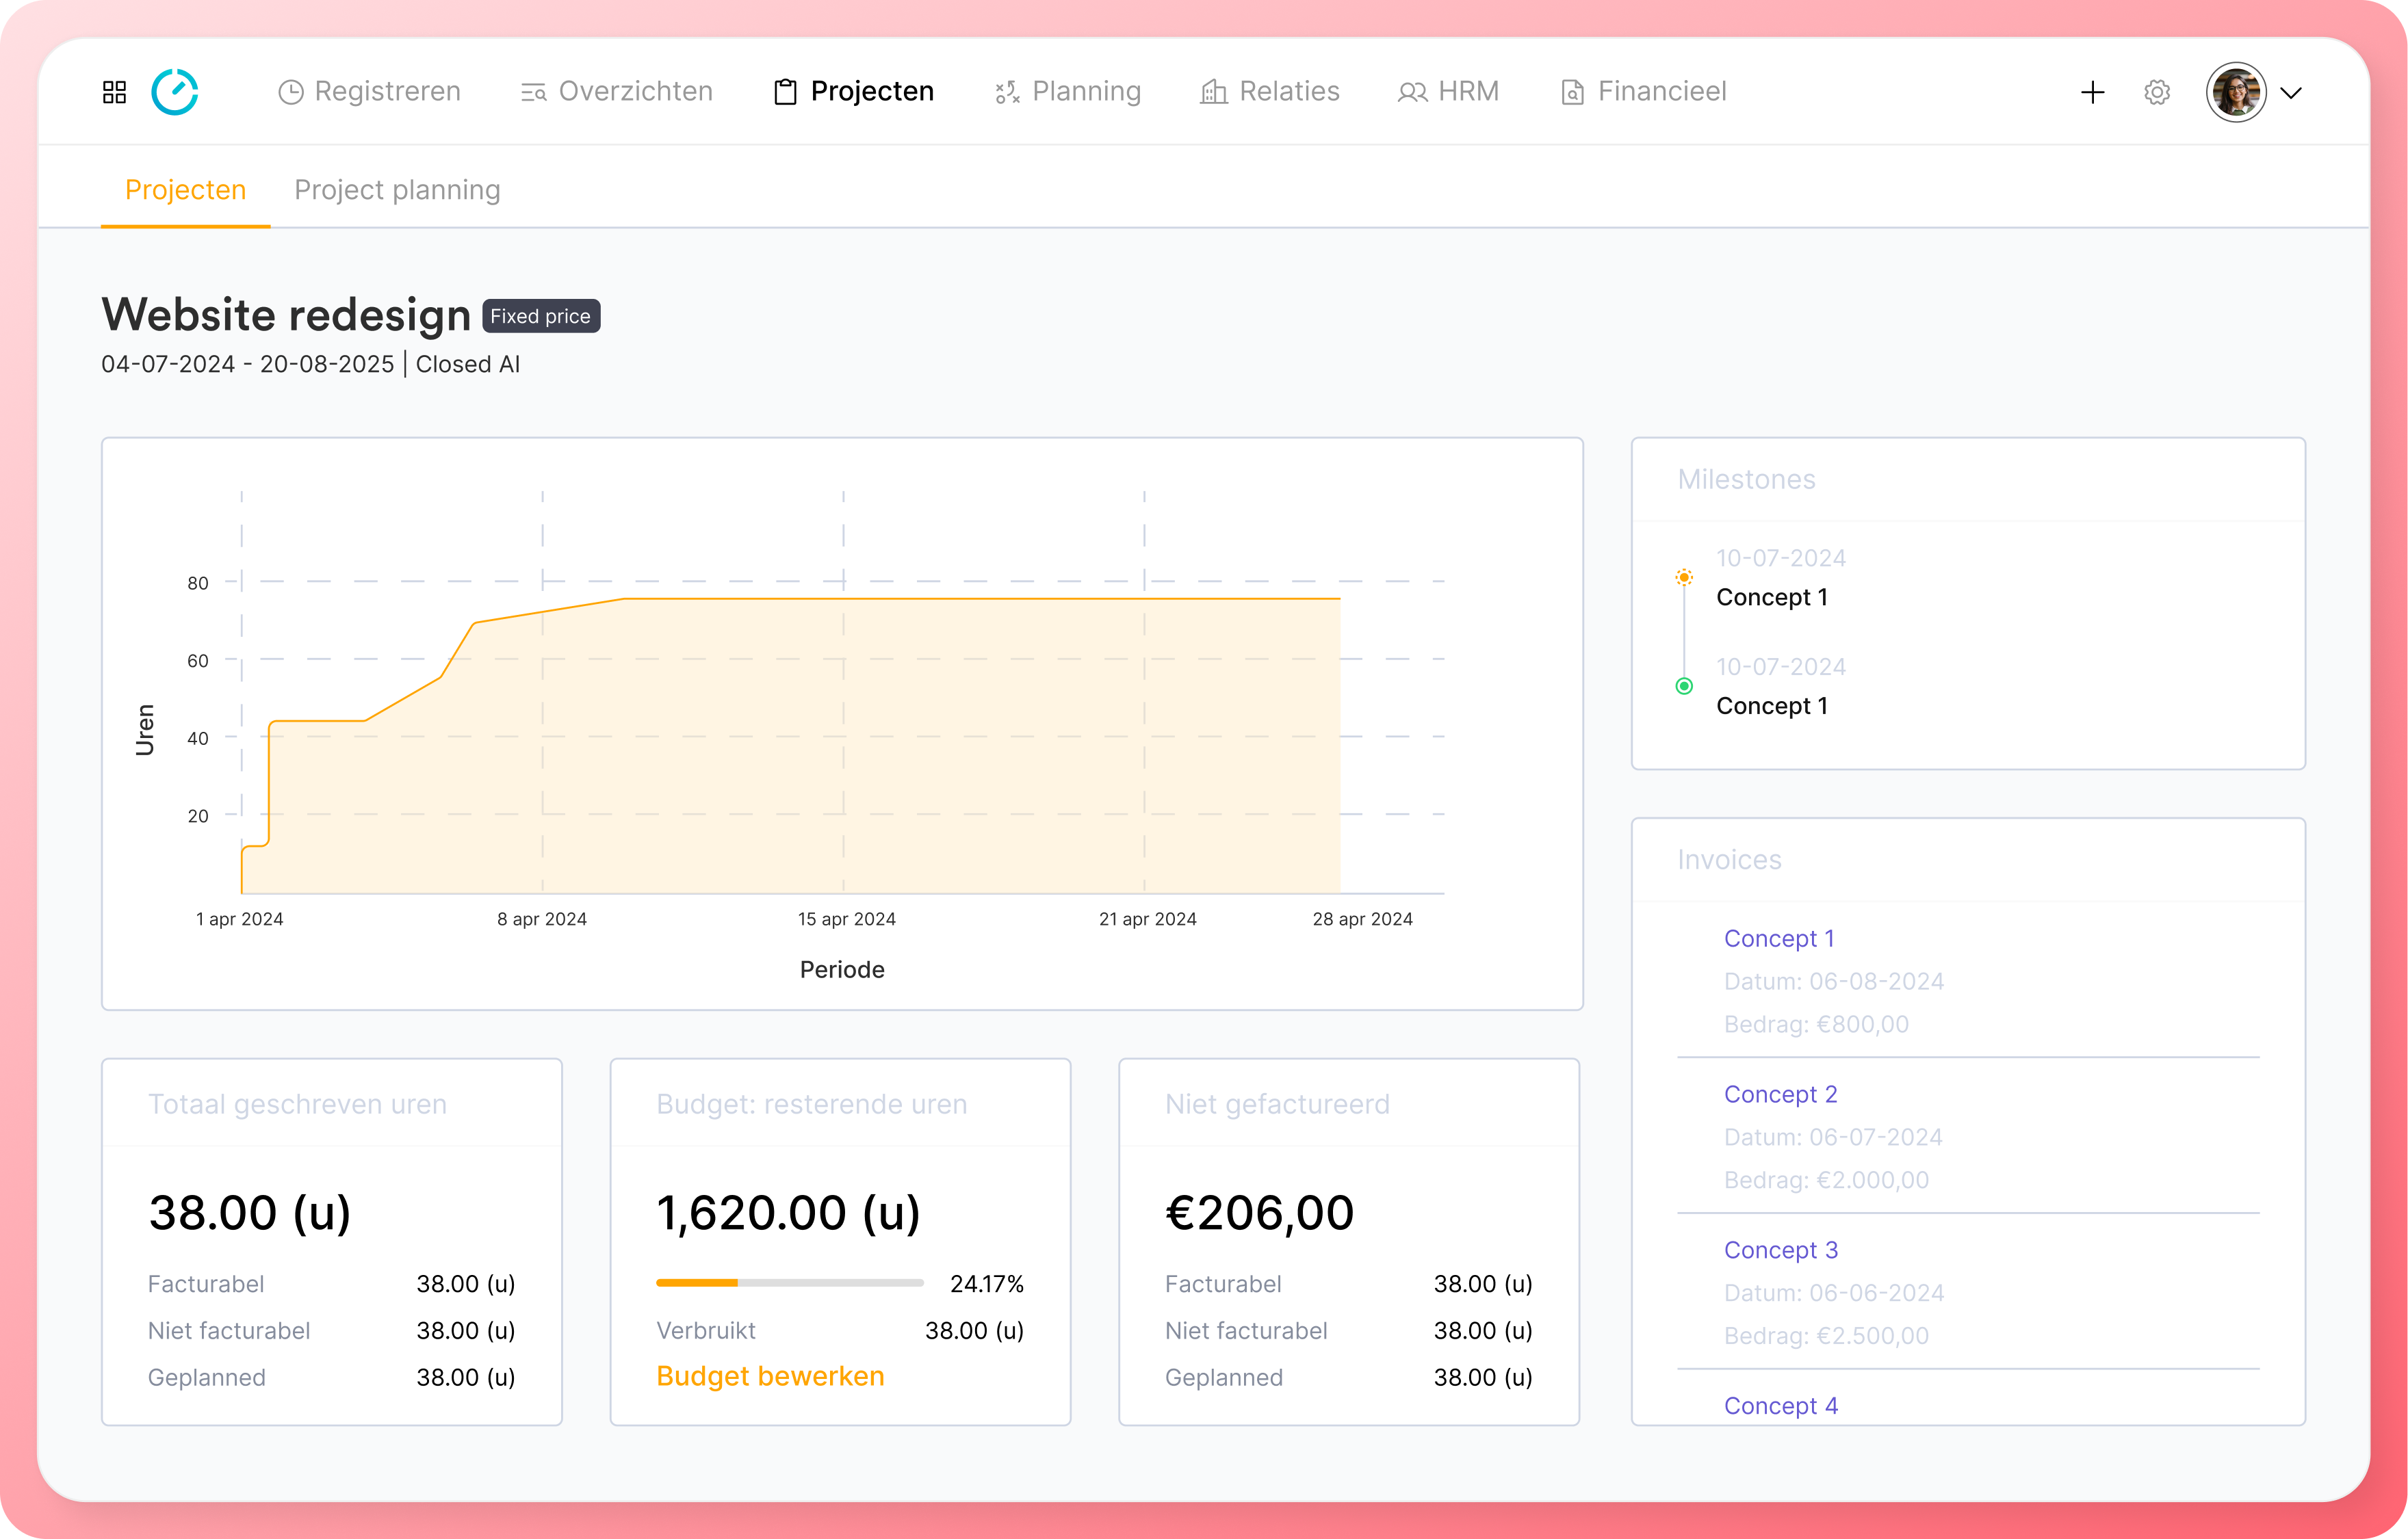The height and width of the screenshot is (1539, 2408).
Task: Click Projecten in the top menu bar
Action: [x=872, y=91]
